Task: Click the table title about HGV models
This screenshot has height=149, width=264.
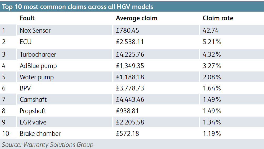Action: (78, 6)
